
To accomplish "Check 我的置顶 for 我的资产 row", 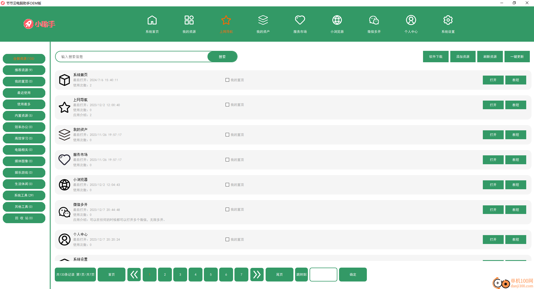I will (x=227, y=135).
